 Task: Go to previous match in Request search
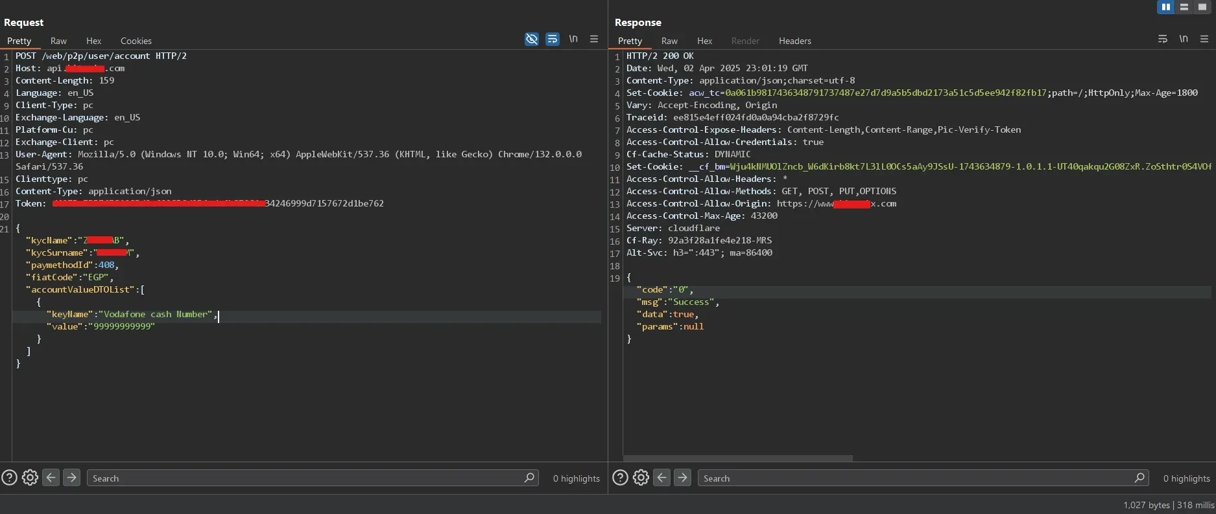(51, 478)
